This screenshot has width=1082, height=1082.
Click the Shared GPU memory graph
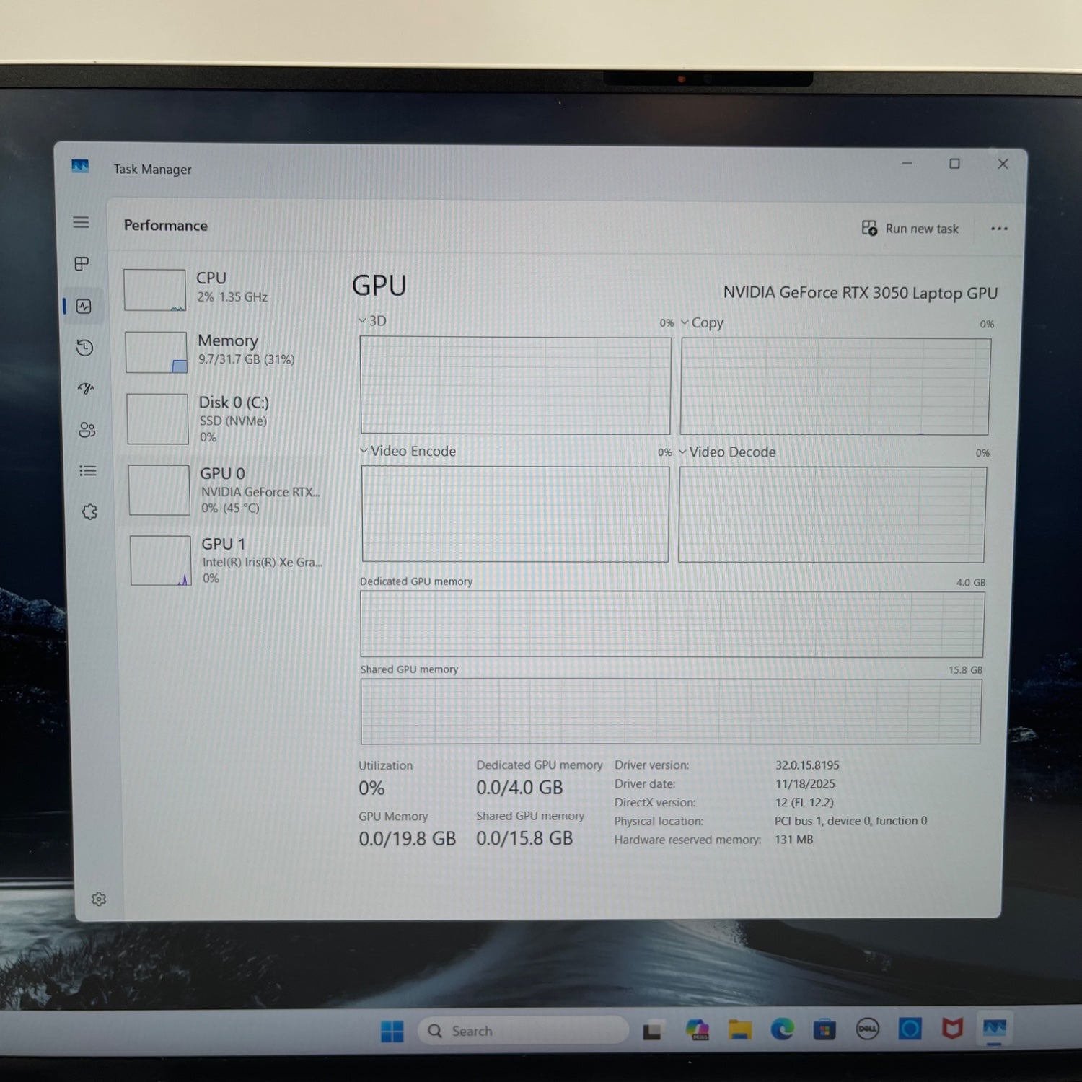pos(671,711)
